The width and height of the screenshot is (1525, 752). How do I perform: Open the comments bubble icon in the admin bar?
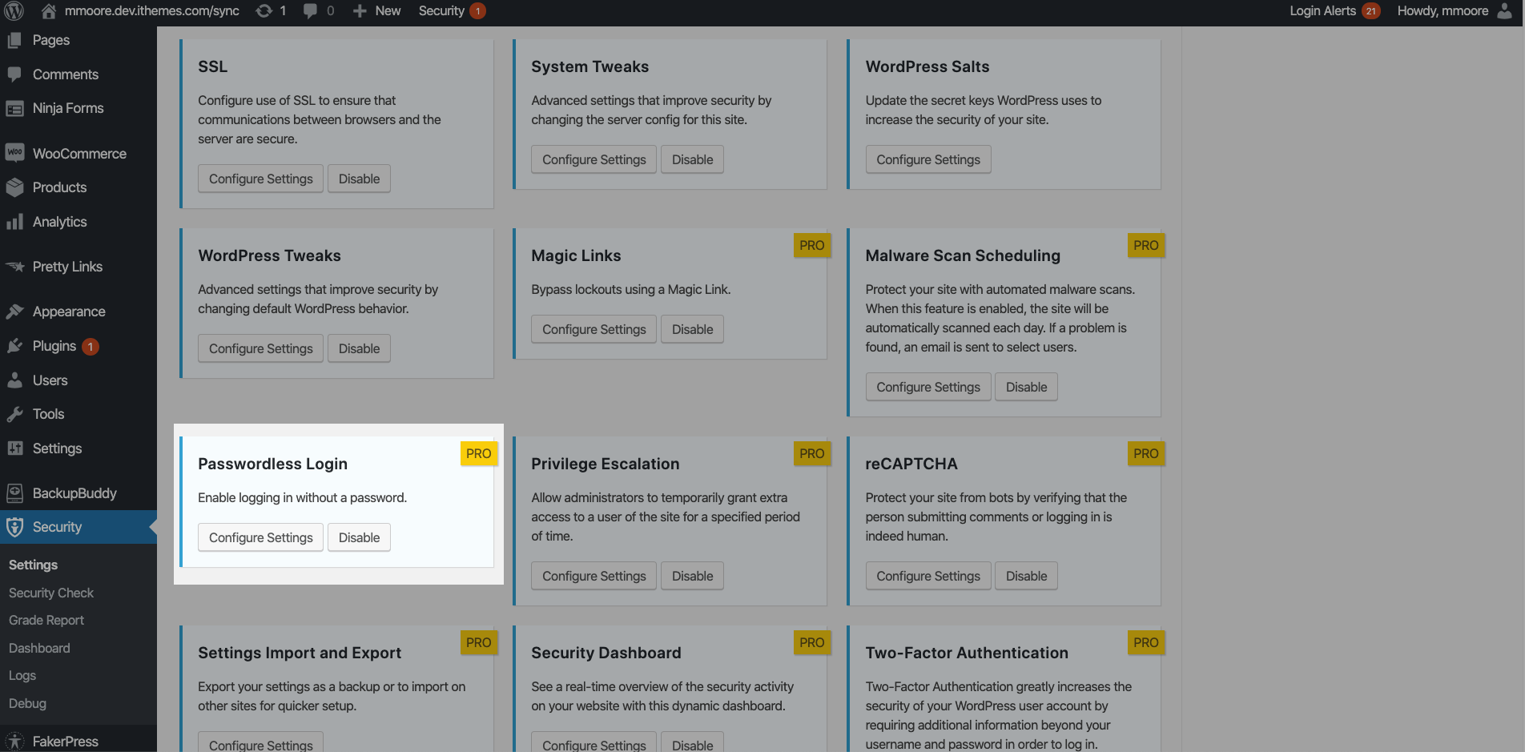[310, 10]
